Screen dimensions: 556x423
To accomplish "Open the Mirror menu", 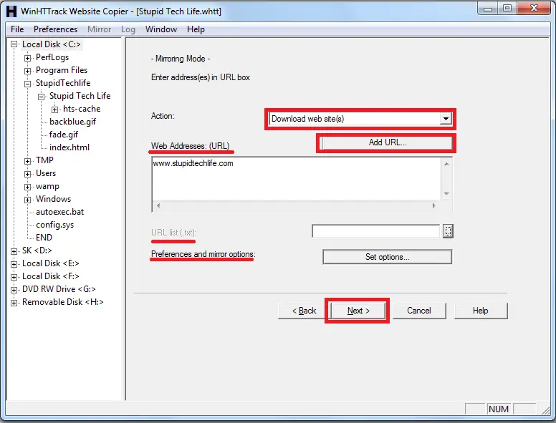I will (x=100, y=29).
